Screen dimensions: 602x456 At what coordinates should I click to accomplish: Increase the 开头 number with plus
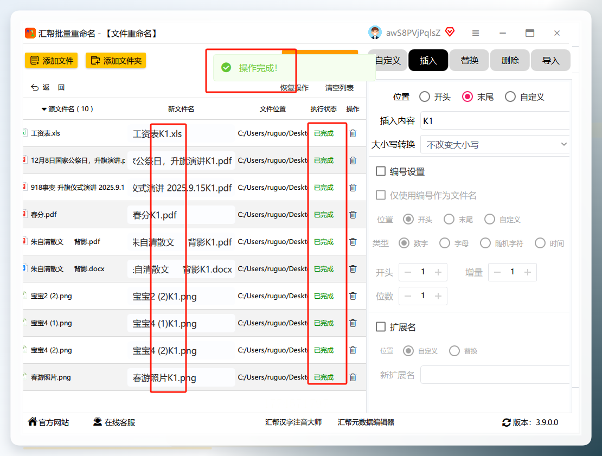438,272
